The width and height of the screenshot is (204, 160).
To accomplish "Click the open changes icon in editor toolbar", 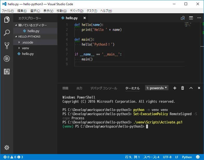I will 183,18.
